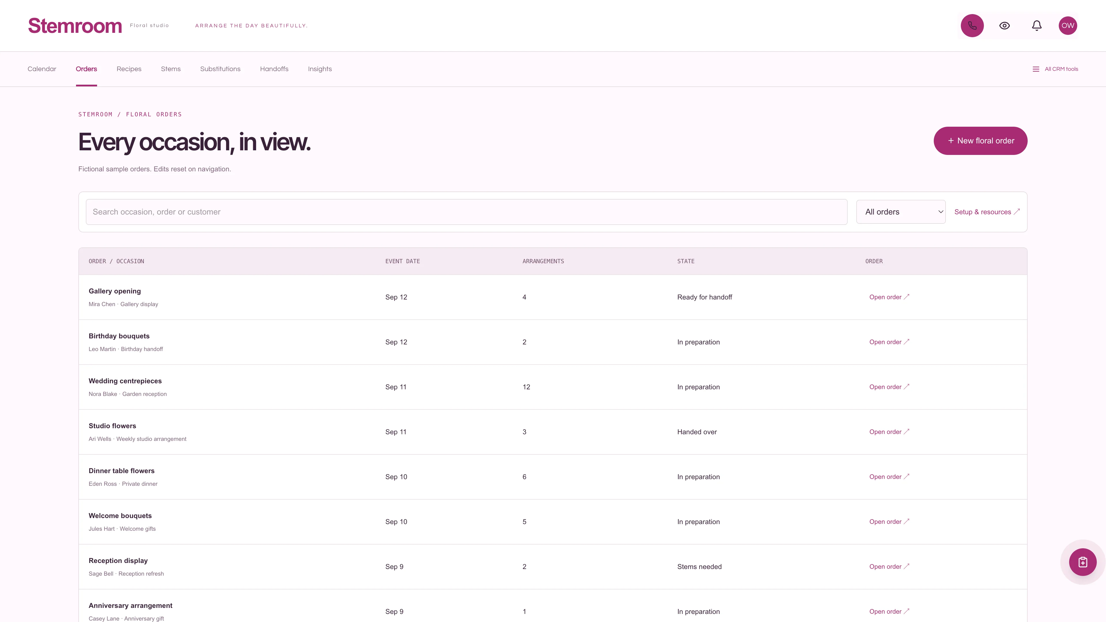1106x622 pixels.
Task: Click the Wedding centrepieces title
Action: [125, 381]
